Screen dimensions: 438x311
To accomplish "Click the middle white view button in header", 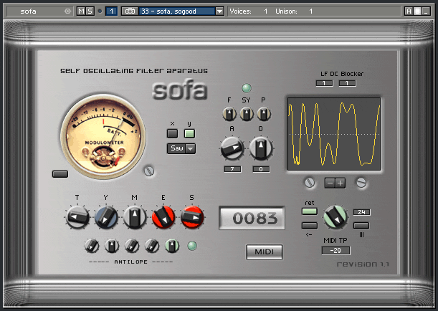I will tap(417, 11).
